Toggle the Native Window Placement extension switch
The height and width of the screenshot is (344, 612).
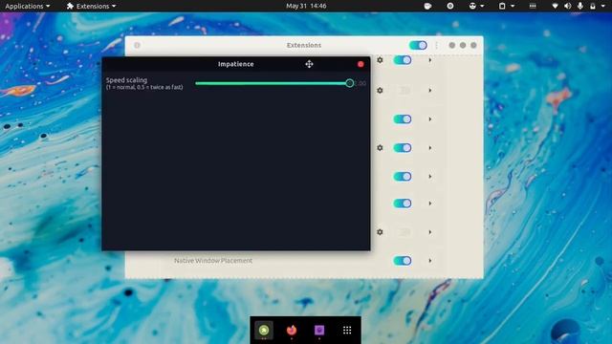coord(403,261)
